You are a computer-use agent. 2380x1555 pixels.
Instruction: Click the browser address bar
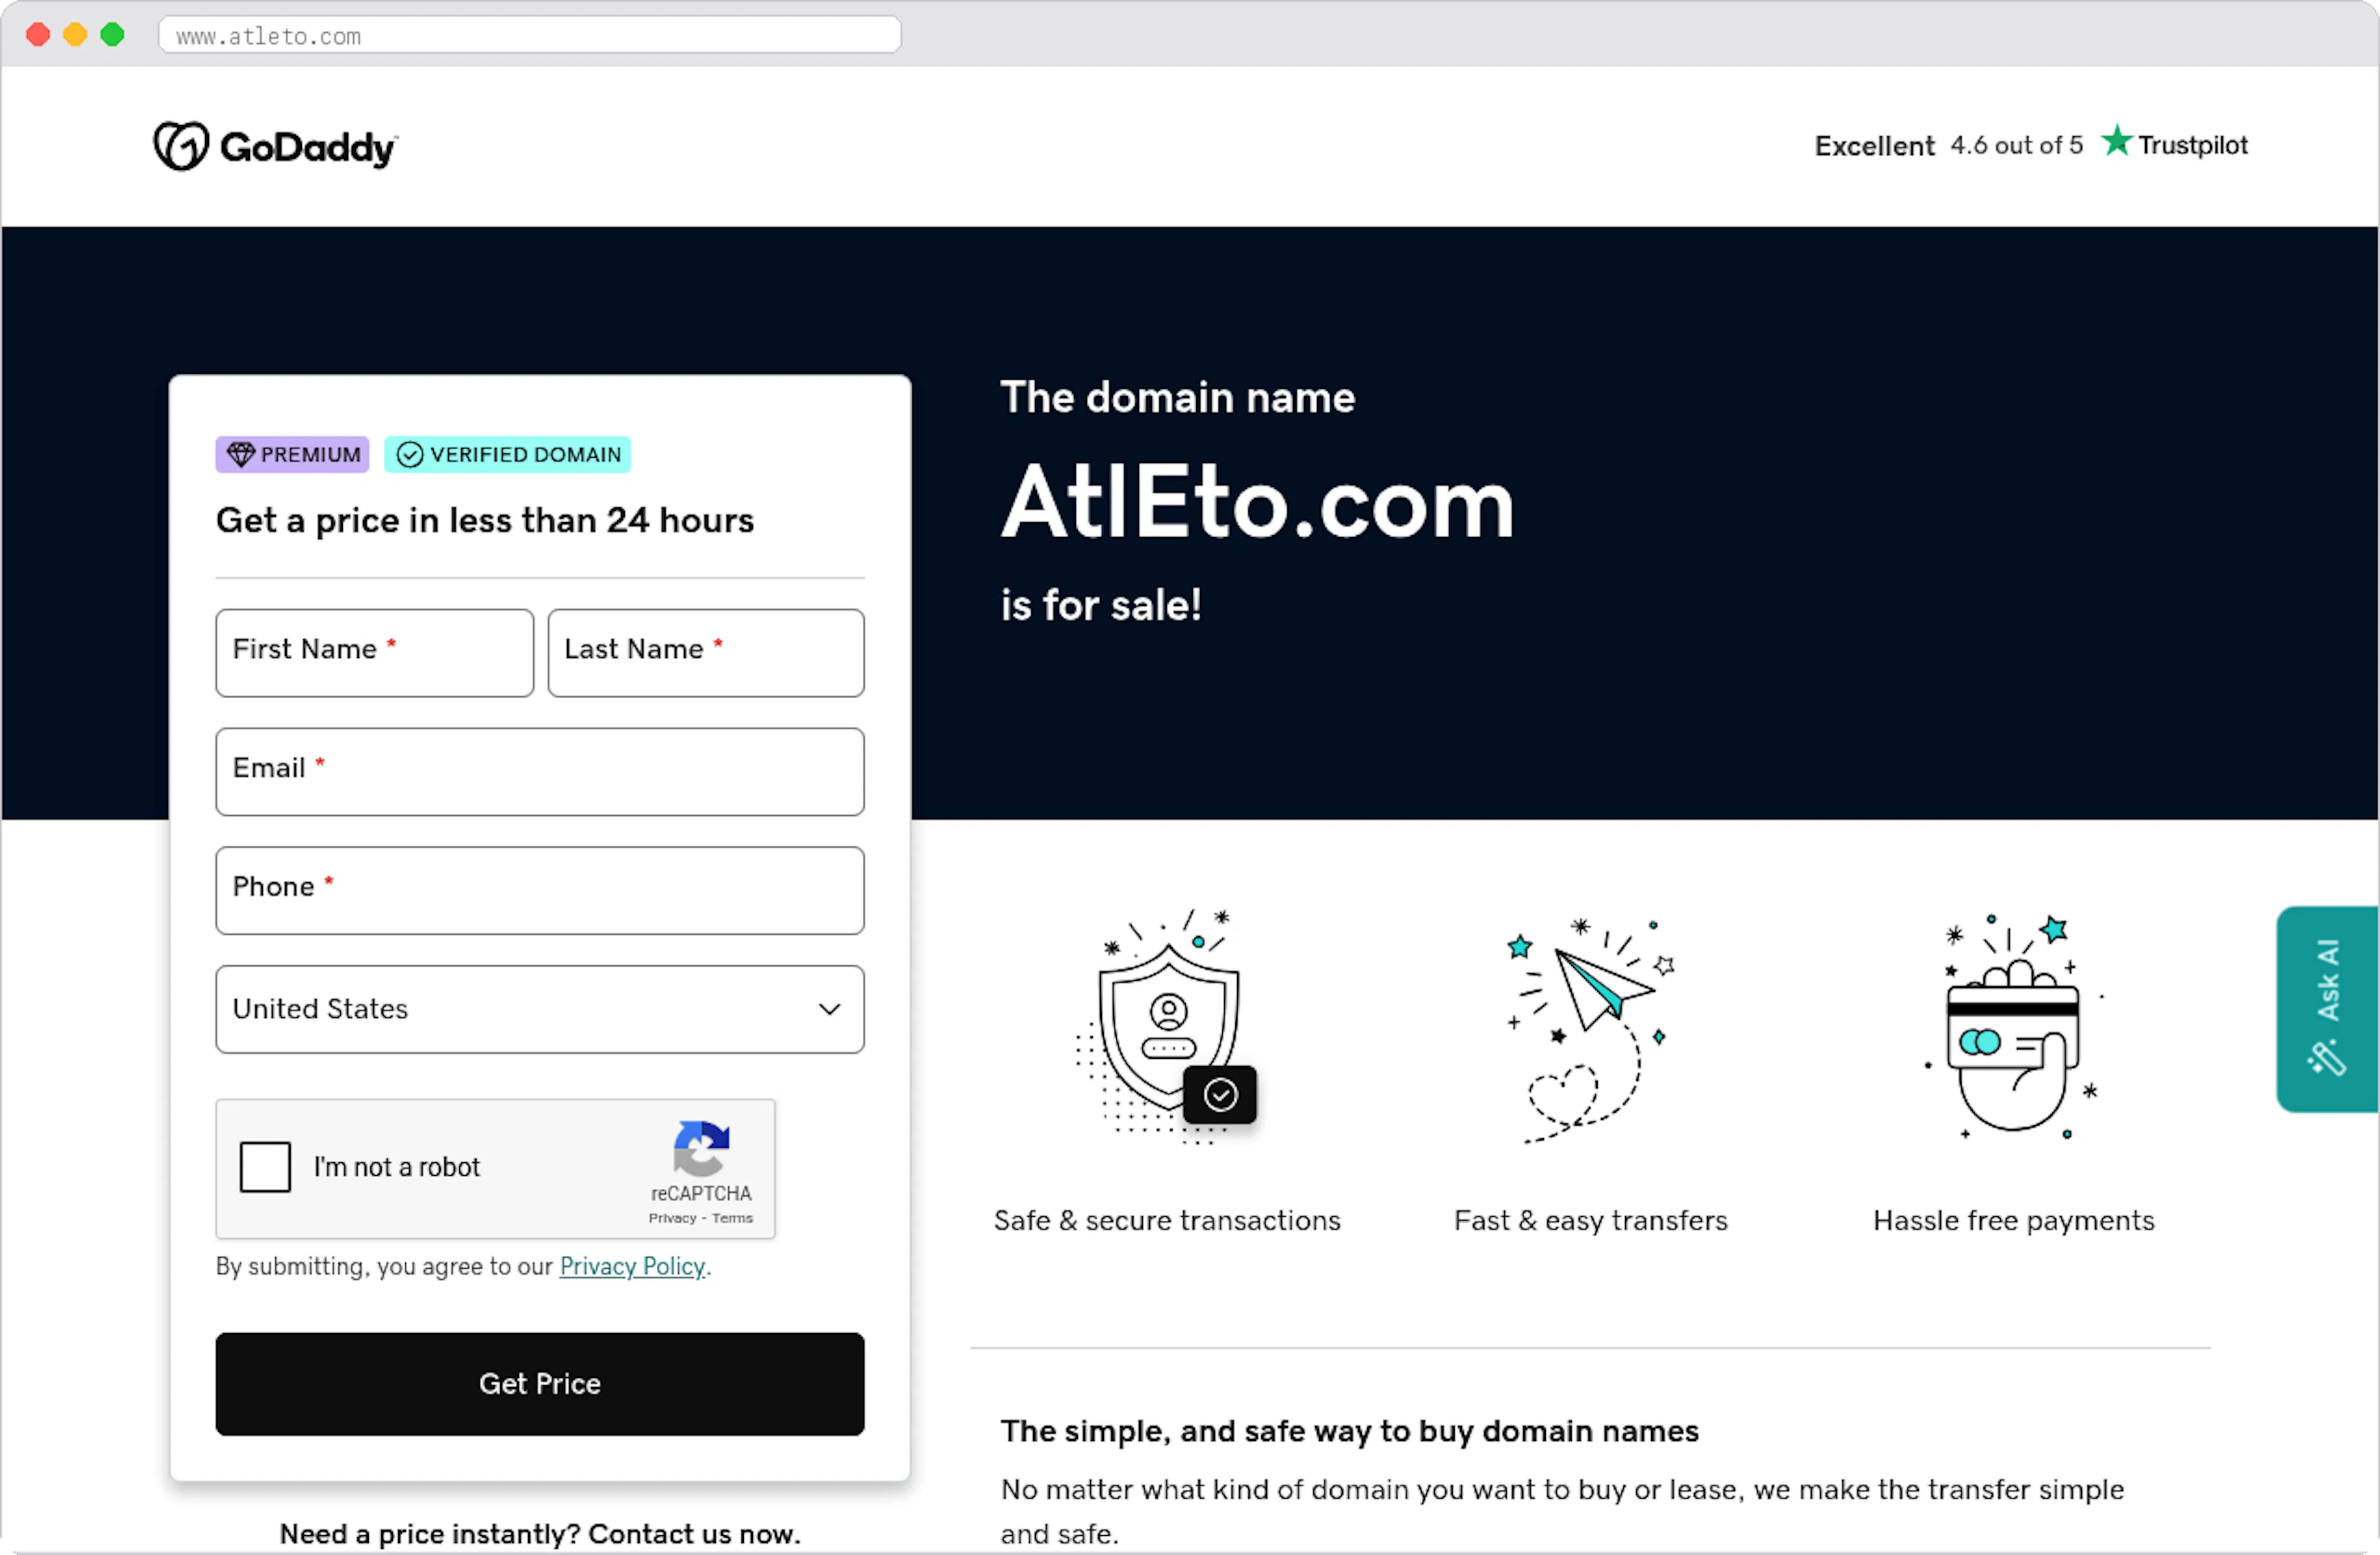(530, 35)
